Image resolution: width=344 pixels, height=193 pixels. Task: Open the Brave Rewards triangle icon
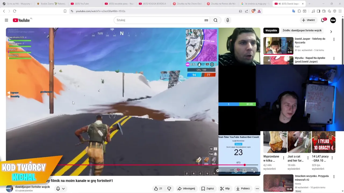pyautogui.click(x=259, y=11)
